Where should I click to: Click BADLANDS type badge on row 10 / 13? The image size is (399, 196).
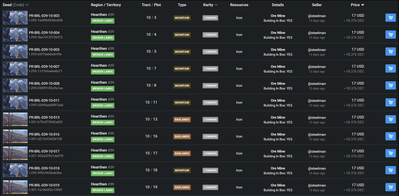pyautogui.click(x=182, y=120)
